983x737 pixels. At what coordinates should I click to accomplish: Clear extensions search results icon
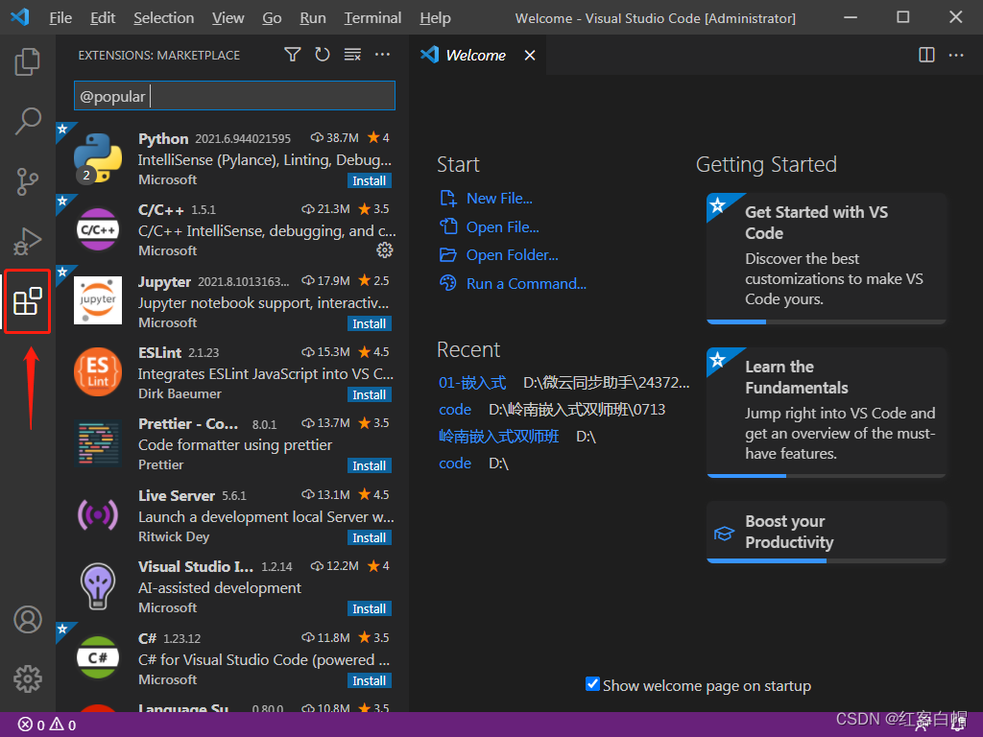click(352, 55)
